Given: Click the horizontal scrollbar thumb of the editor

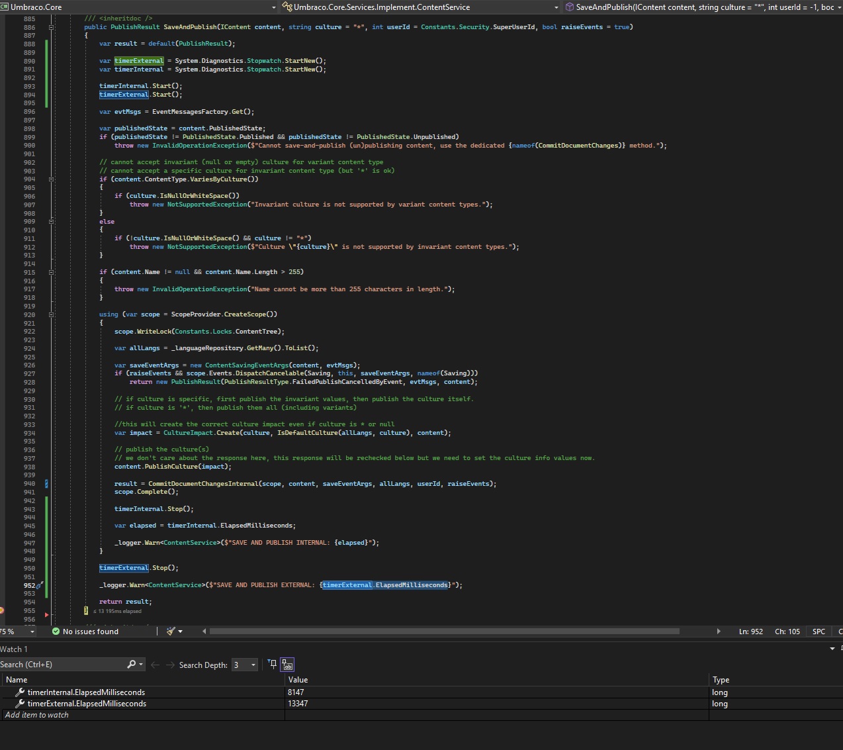Looking at the screenshot, I should pyautogui.click(x=444, y=632).
